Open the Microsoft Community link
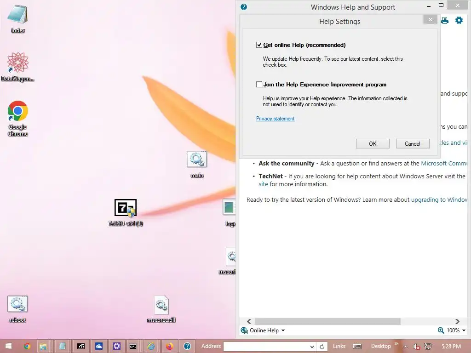Viewport: 471px width, 353px height. [445, 163]
